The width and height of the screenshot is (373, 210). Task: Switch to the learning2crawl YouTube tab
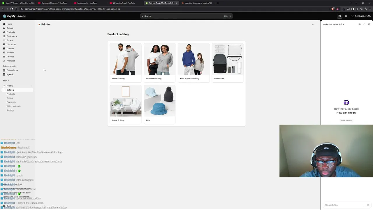pyautogui.click(x=125, y=3)
